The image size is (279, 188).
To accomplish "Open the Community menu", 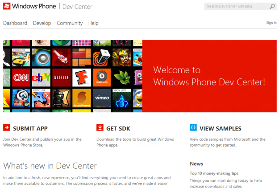I will [70, 23].
